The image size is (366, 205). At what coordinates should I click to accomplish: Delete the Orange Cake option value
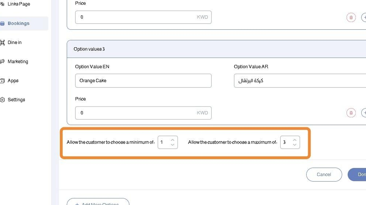(x=351, y=113)
